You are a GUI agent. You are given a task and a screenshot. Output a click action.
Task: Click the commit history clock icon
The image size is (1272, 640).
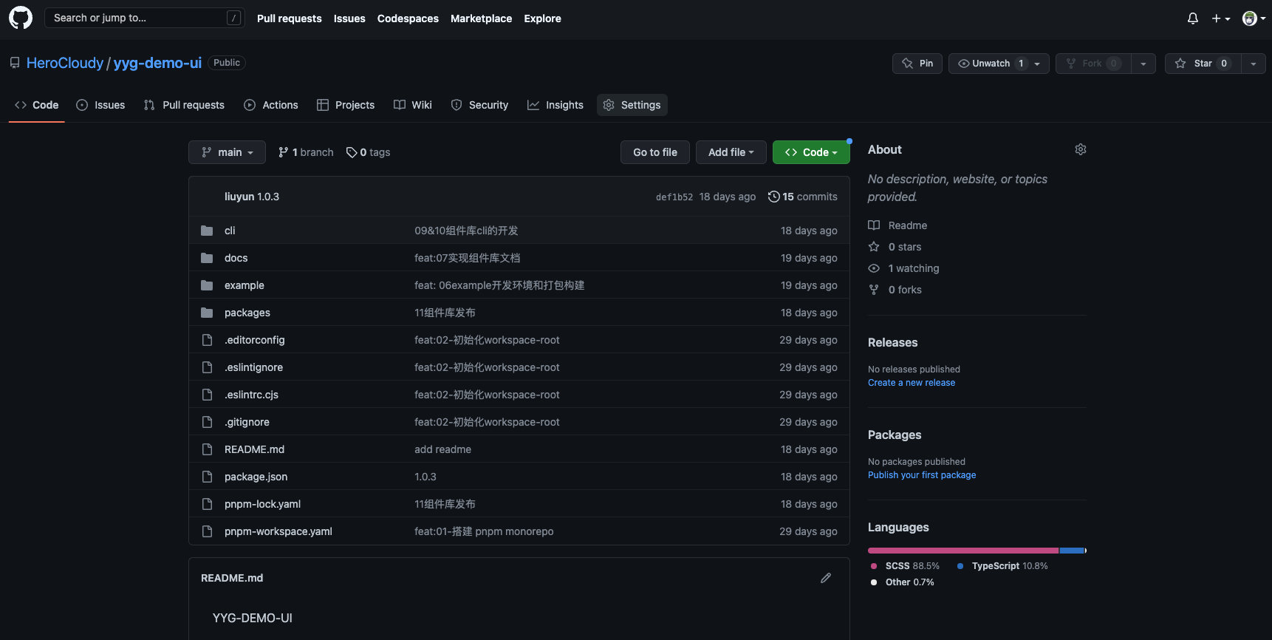tap(773, 197)
